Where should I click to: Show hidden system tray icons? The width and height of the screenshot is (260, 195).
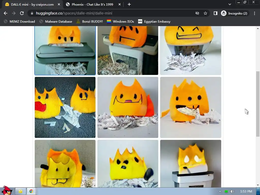coord(220,191)
